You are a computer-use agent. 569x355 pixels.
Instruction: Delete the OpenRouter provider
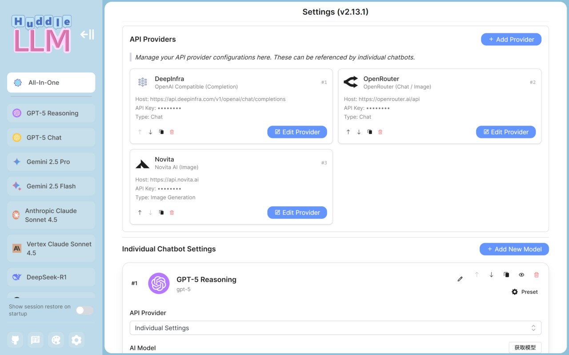click(x=380, y=132)
